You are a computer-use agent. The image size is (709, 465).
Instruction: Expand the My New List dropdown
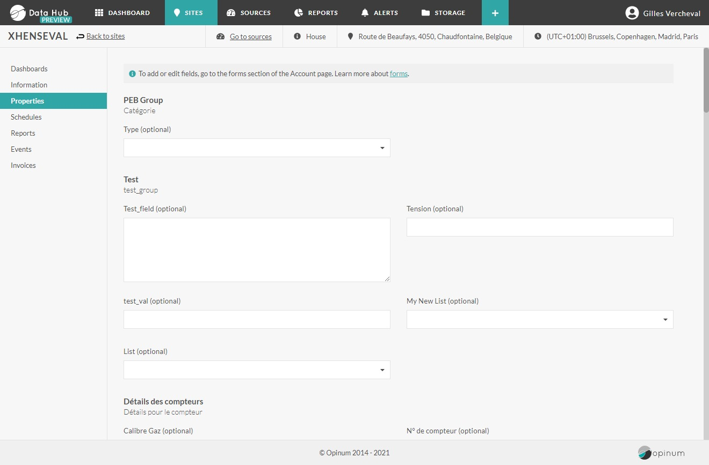click(539, 320)
